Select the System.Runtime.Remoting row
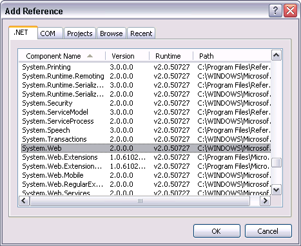301x246 pixels. click(146, 76)
